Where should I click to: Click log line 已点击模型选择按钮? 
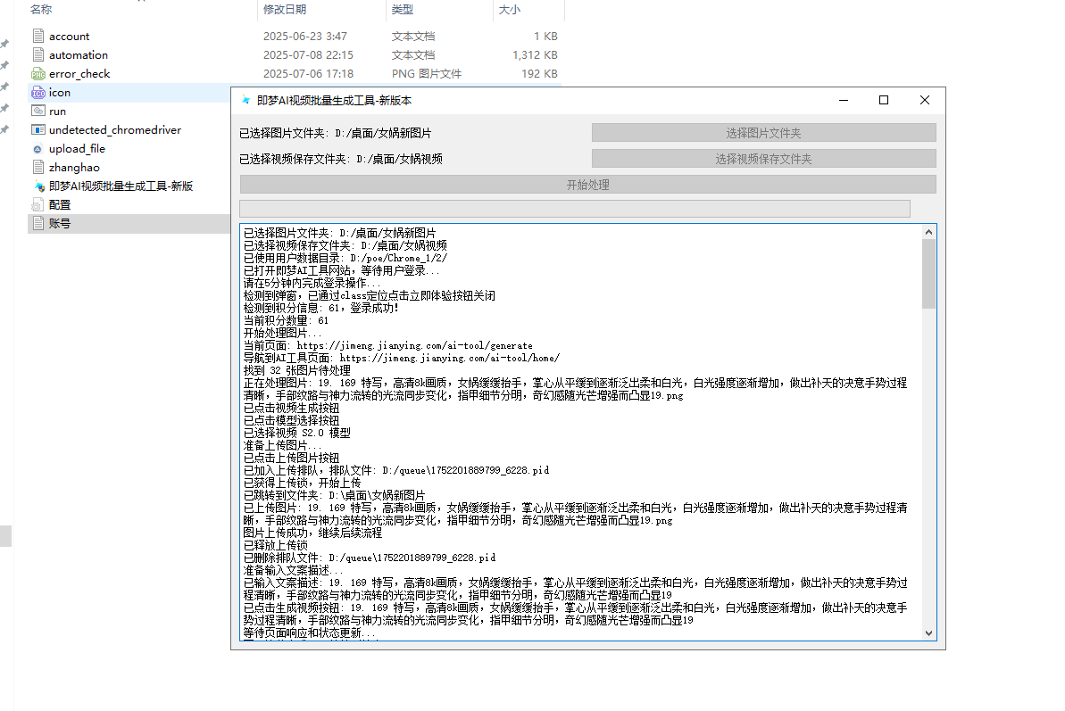[x=291, y=420]
